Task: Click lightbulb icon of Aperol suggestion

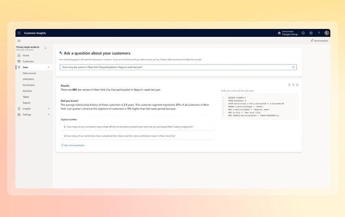Action: point(65,136)
